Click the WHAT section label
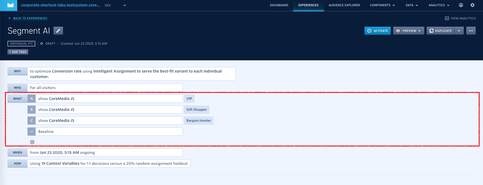The width and height of the screenshot is (483, 185). [x=17, y=98]
